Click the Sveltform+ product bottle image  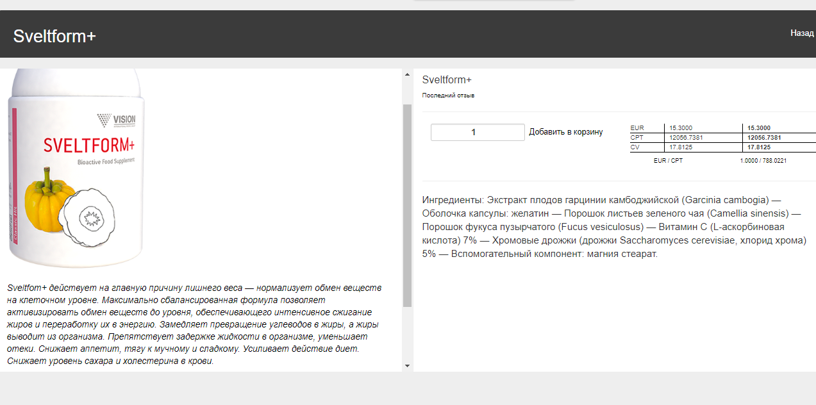tap(76, 168)
